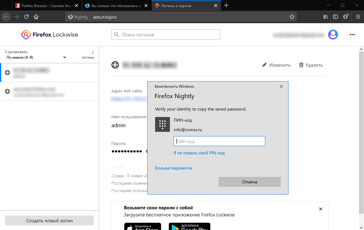The height and width of the screenshot is (230, 364).
Task: Click the Firefox Lockwise logo
Action: [50, 35]
